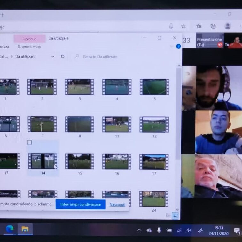Open the Wi-Fi network icon in tray
The width and height of the screenshot is (242, 242).
click(x=179, y=230)
